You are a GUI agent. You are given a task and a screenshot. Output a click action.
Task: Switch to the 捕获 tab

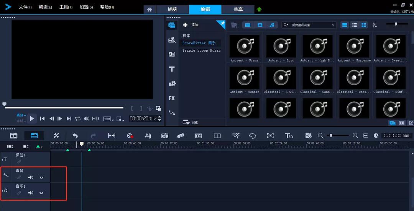pos(172,10)
